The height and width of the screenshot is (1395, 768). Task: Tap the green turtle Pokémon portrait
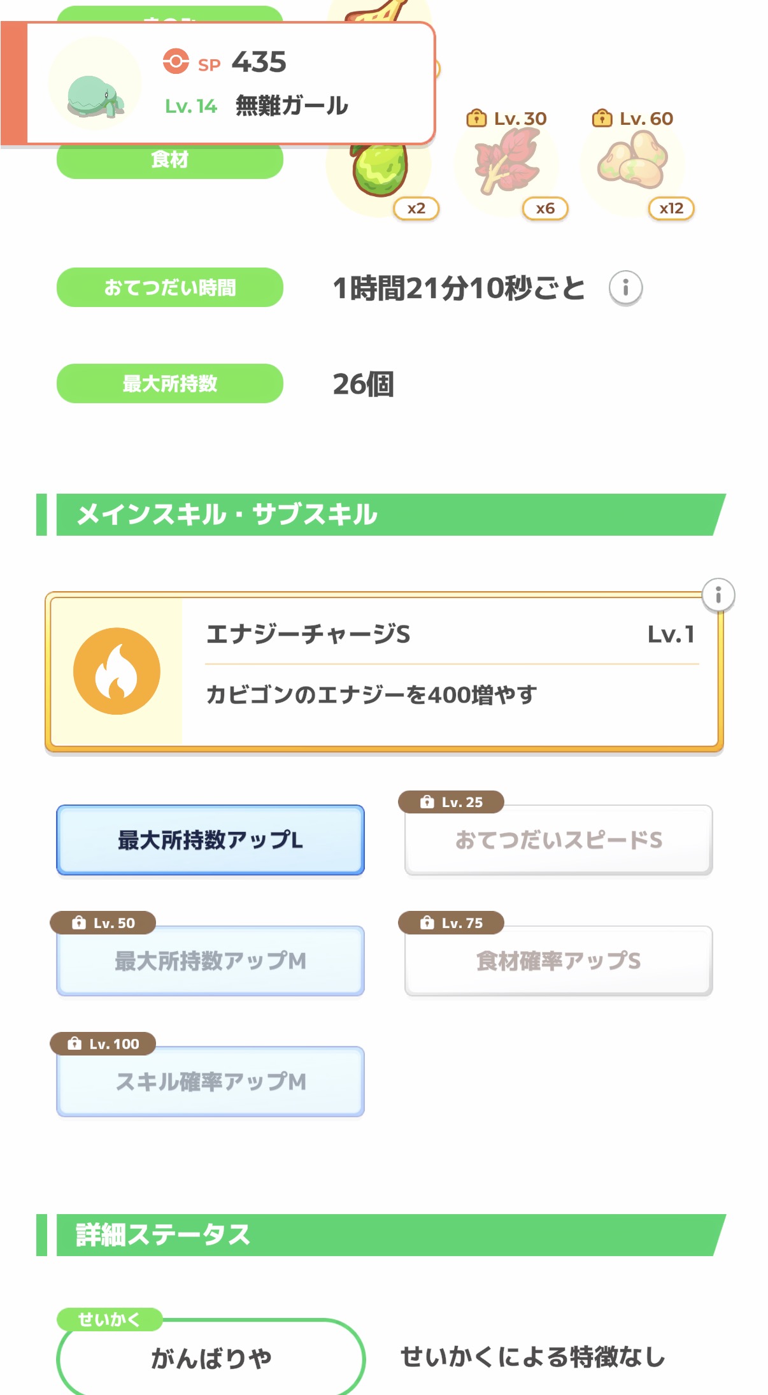(x=96, y=85)
